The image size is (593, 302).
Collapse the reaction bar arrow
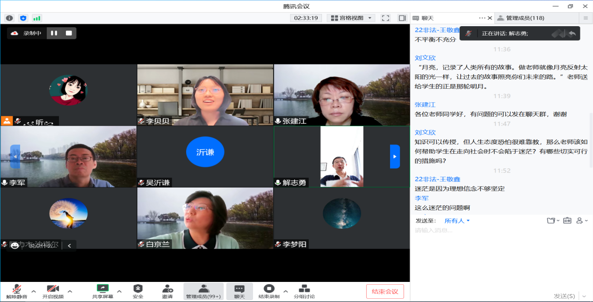[69, 245]
